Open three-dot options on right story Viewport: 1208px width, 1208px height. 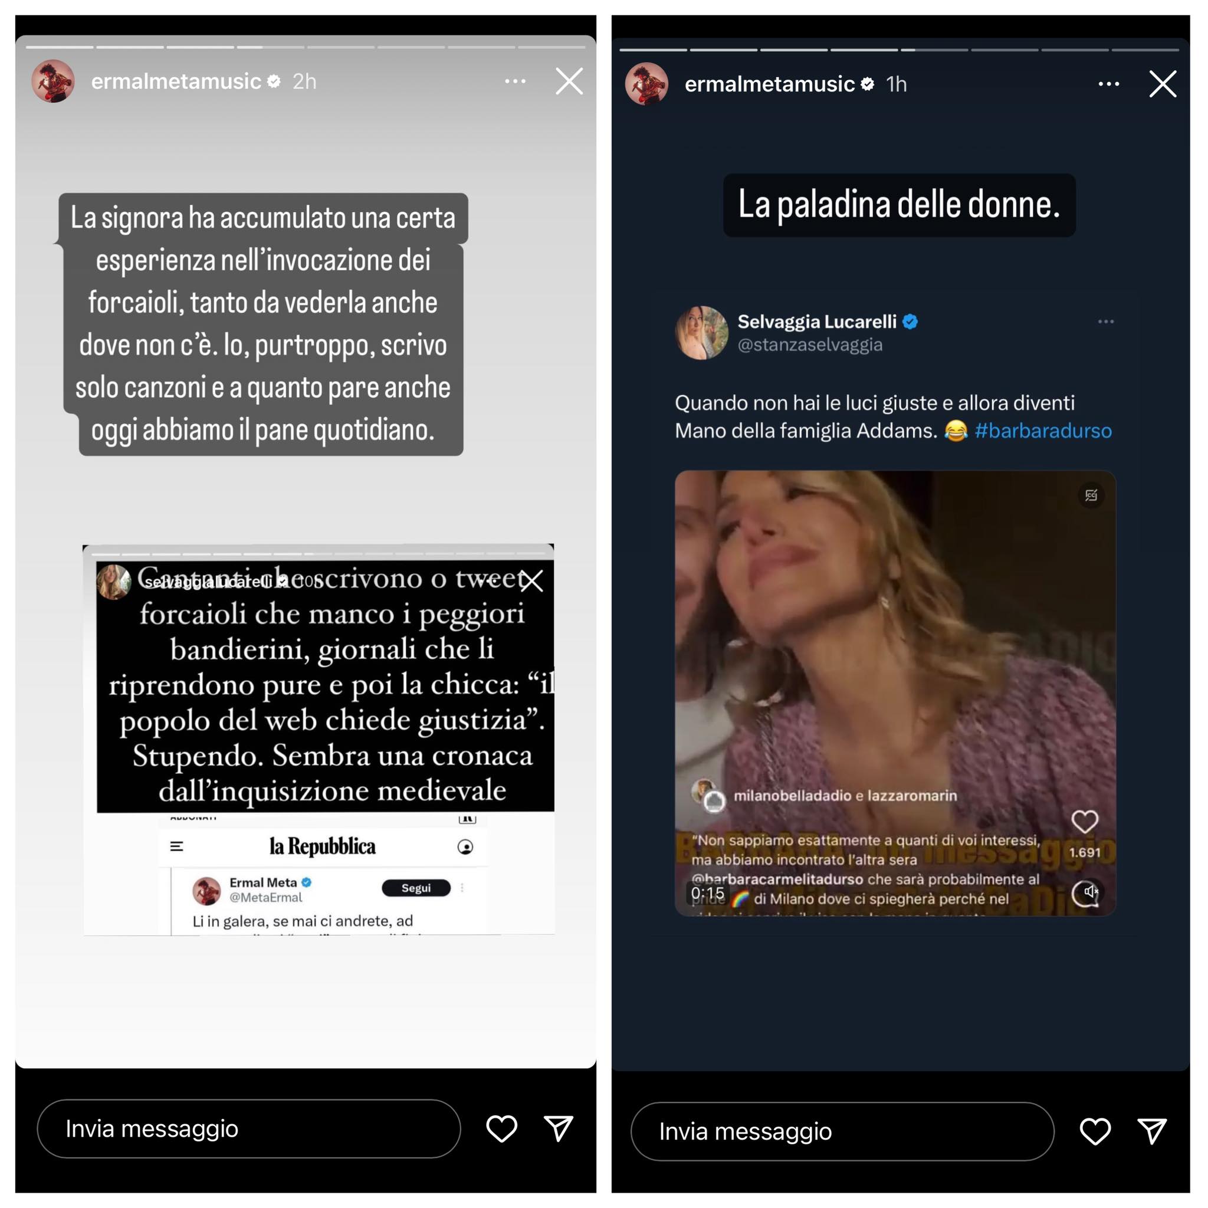(1108, 84)
